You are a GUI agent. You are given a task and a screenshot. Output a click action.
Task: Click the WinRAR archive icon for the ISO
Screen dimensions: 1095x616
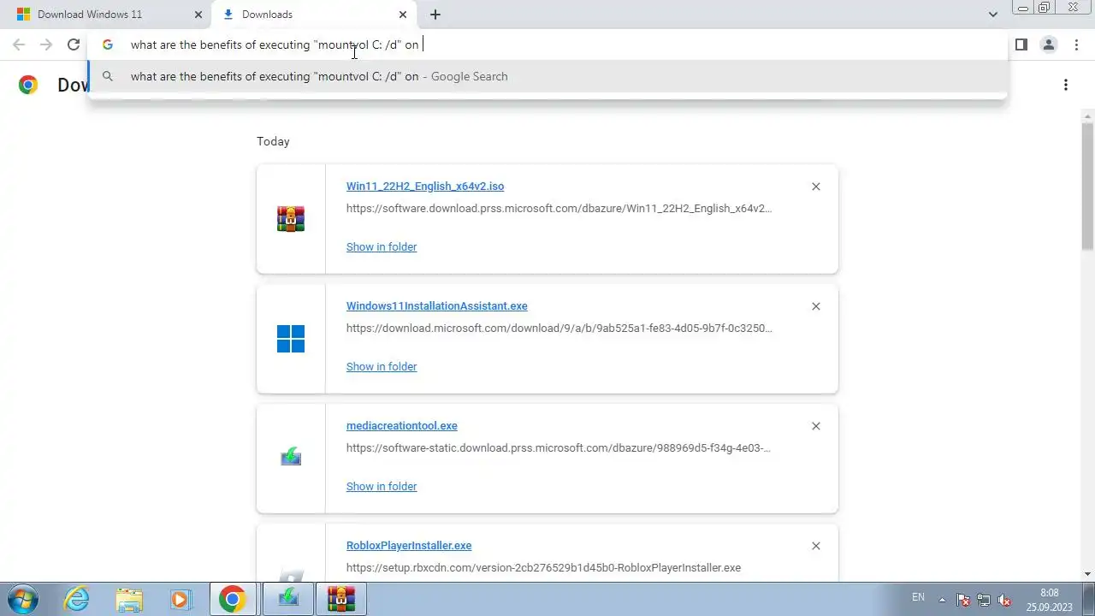click(x=291, y=219)
